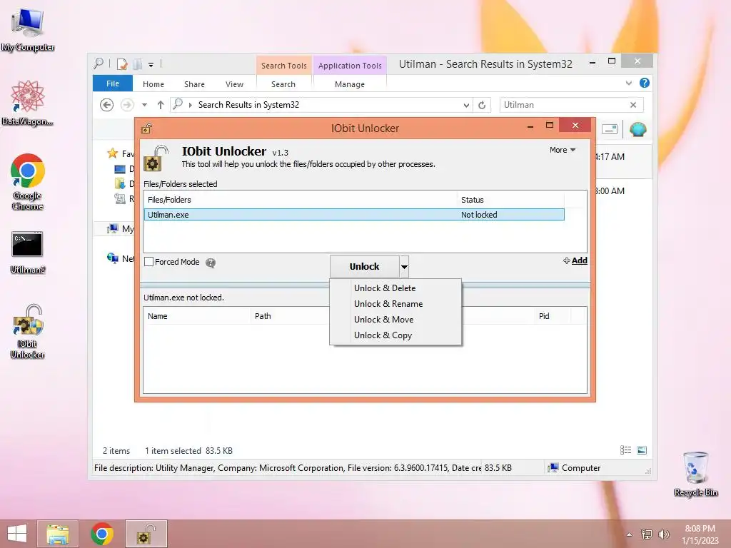Open the volume tray icon
The image size is (731, 548).
tap(663, 534)
